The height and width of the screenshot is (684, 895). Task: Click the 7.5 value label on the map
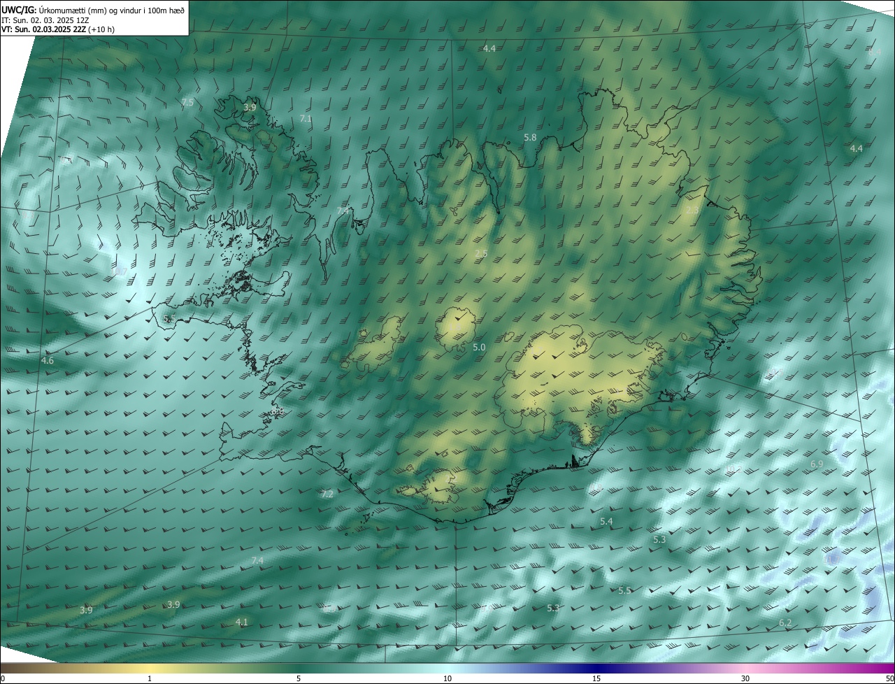click(x=187, y=103)
